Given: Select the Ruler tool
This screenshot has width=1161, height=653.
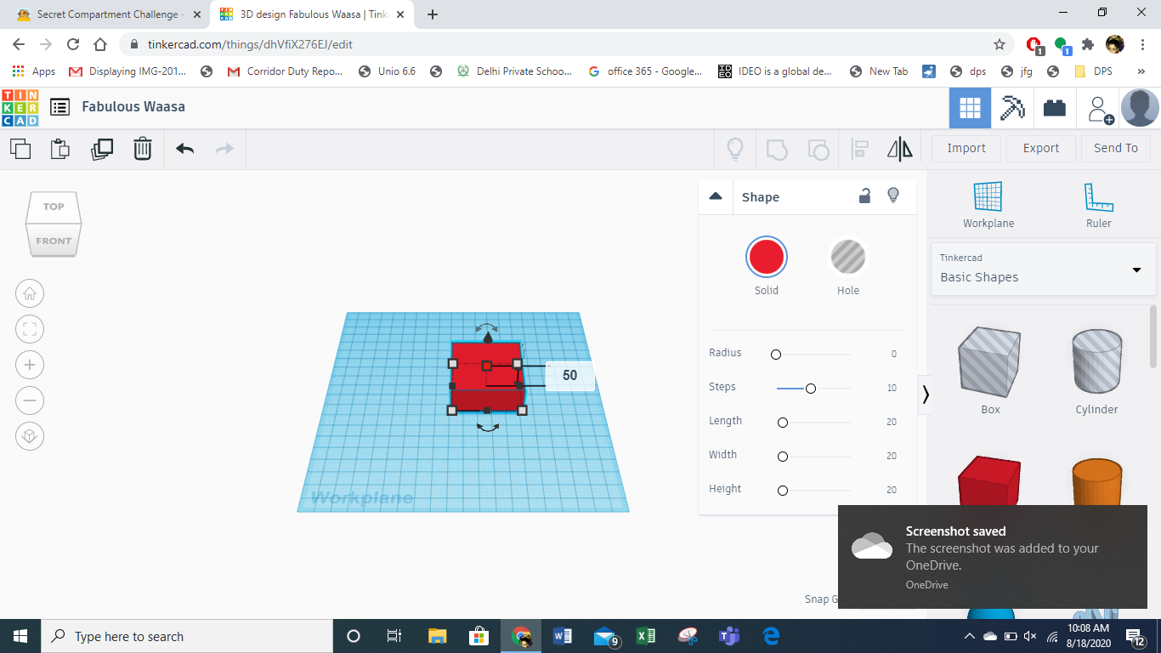Looking at the screenshot, I should [1098, 205].
